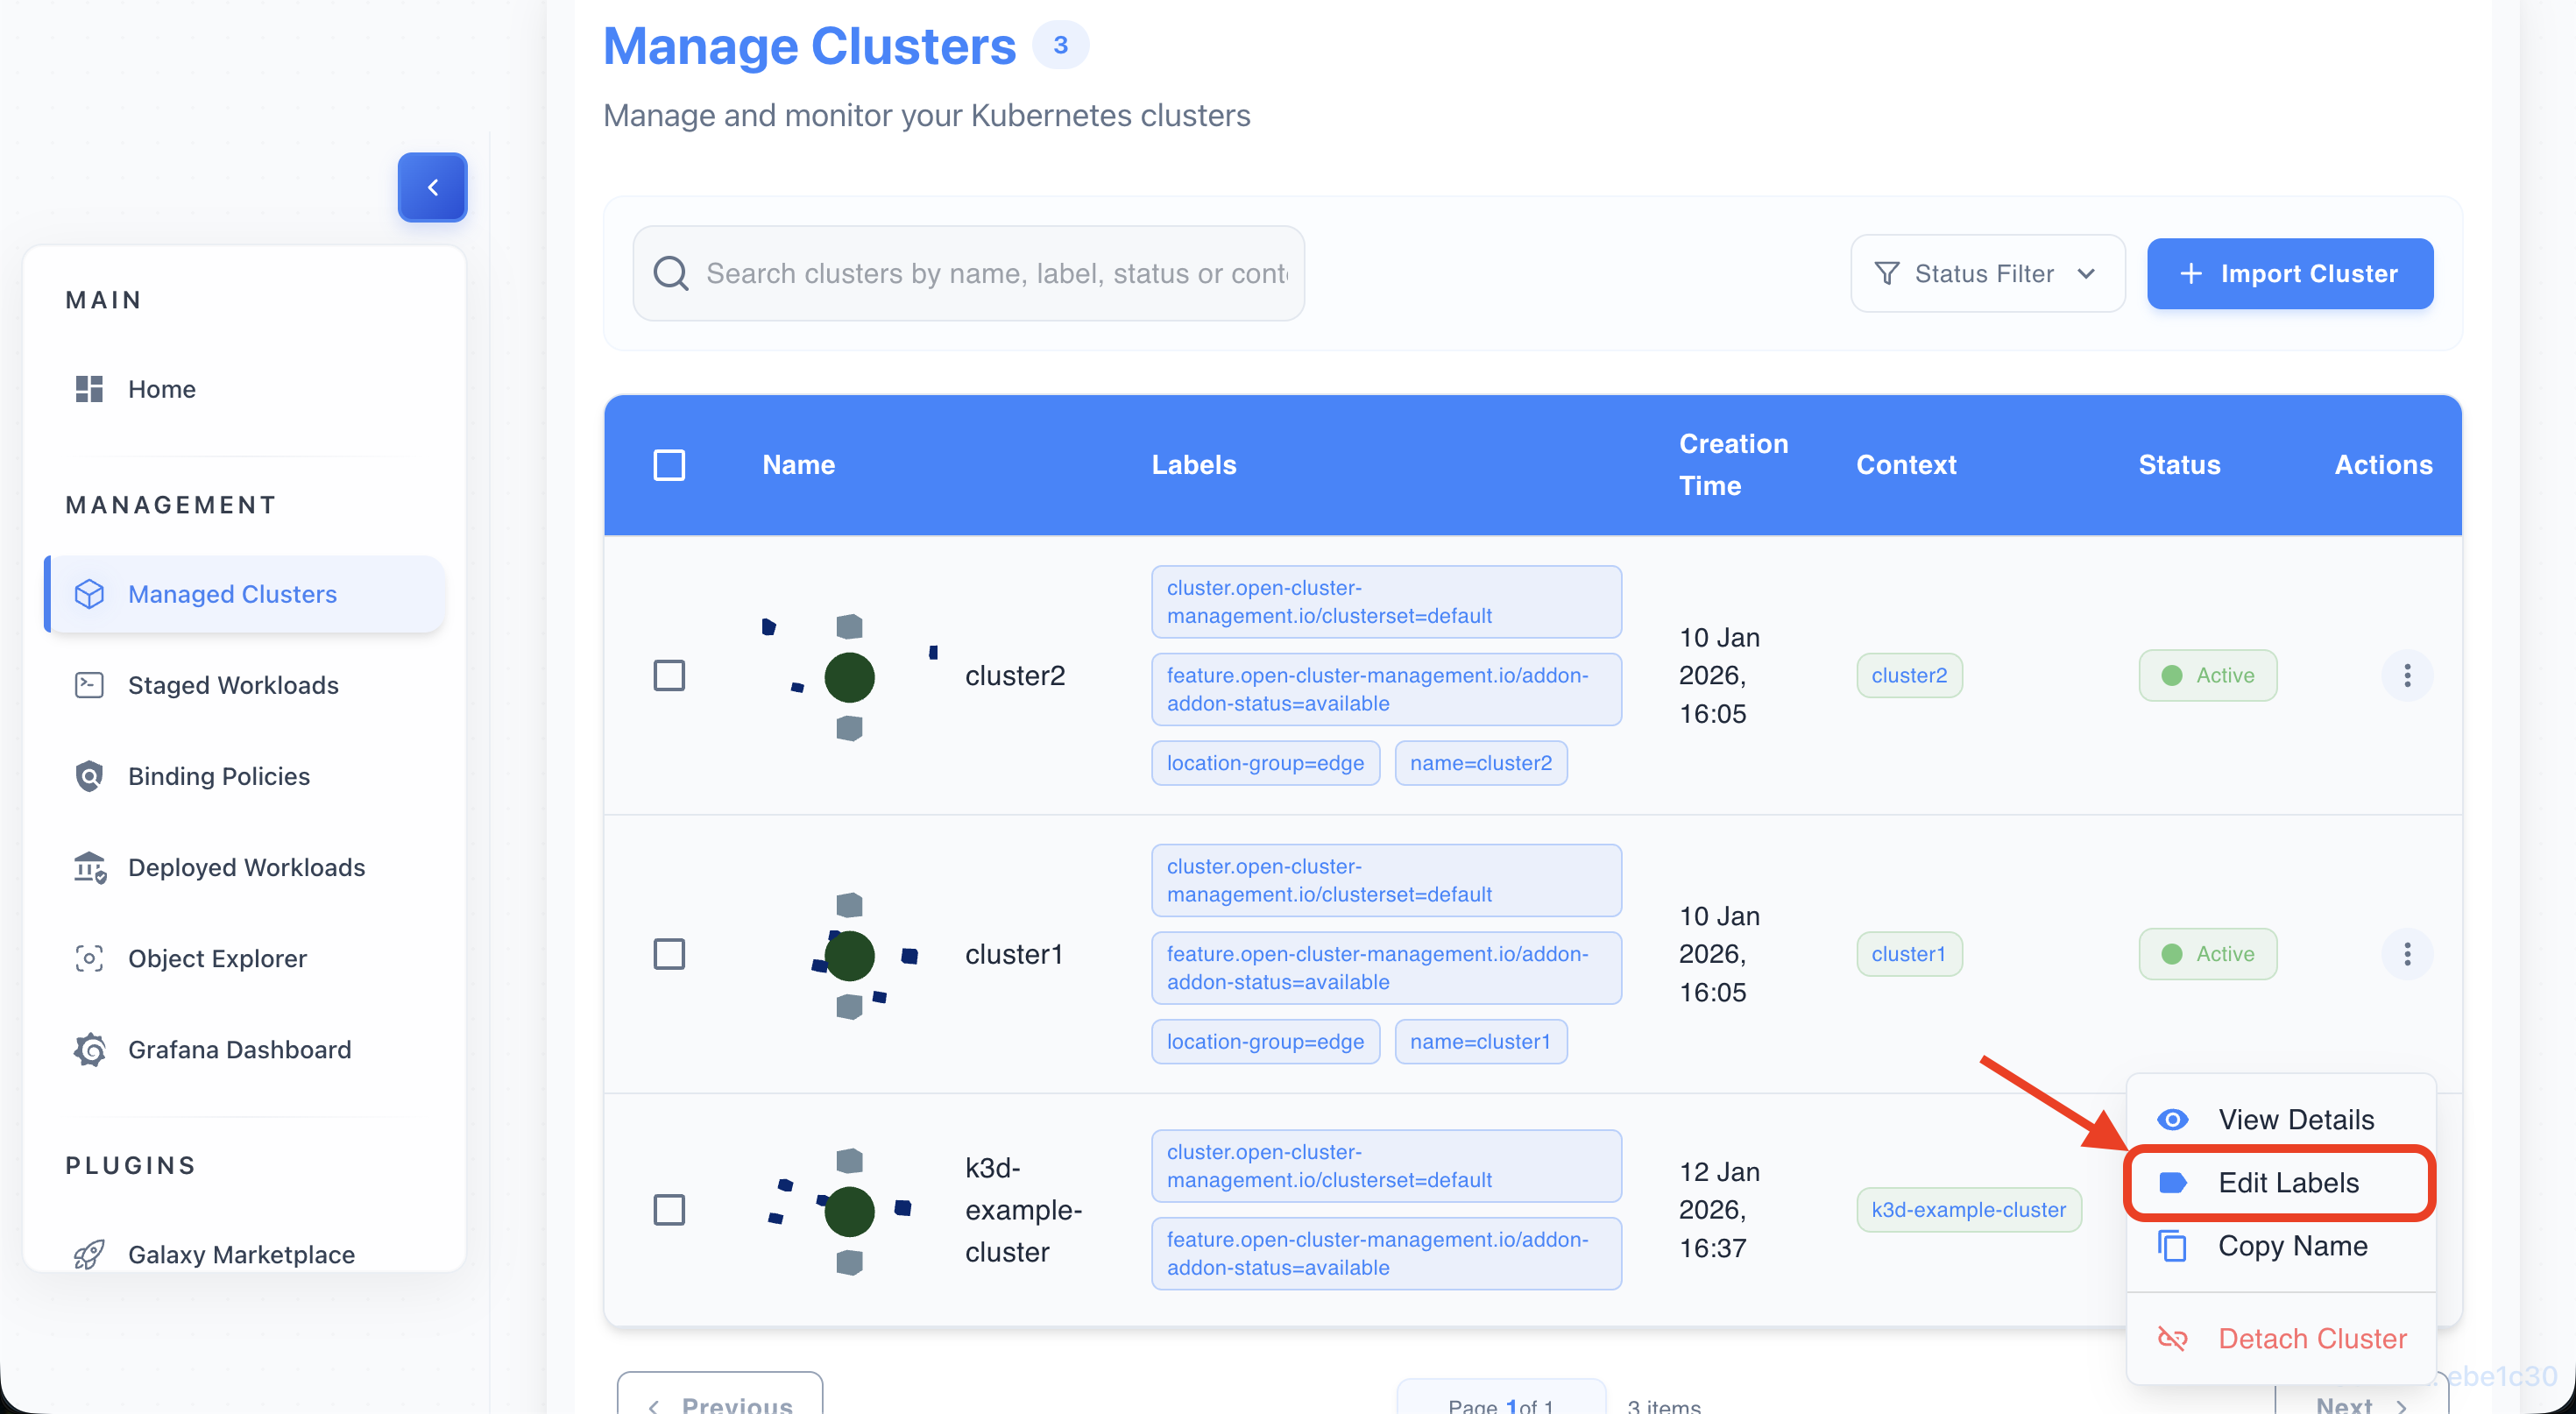Check the cluster2 row checkbox
This screenshot has width=2576, height=1414.
click(x=669, y=675)
